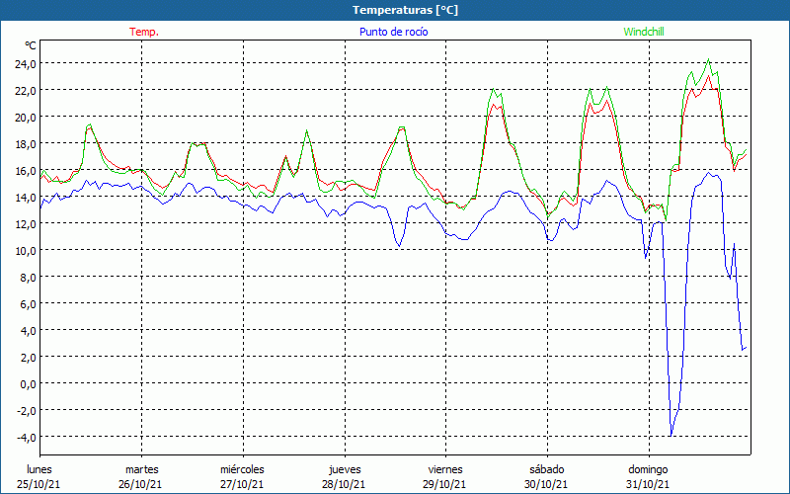Click the 'miércoles' day label

click(242, 469)
